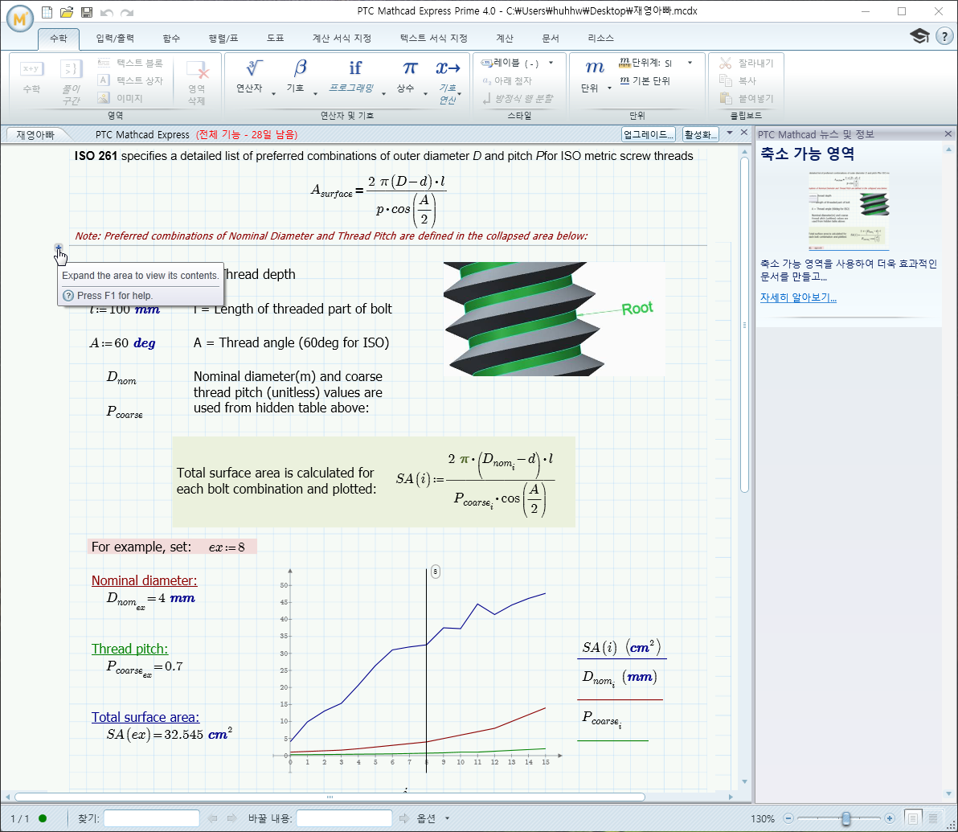Click the 찾기 search input field
The height and width of the screenshot is (832, 958).
click(152, 818)
